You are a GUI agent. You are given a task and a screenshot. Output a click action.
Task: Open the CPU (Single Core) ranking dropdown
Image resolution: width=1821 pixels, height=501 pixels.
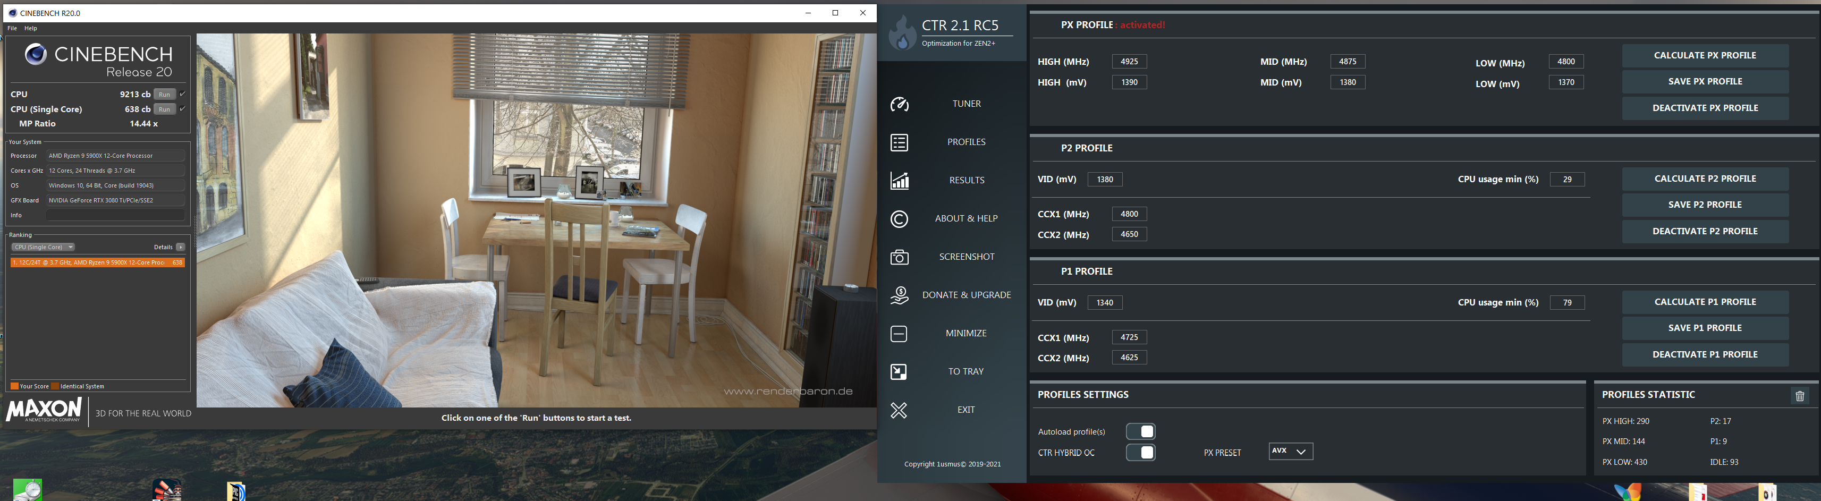pyautogui.click(x=43, y=248)
